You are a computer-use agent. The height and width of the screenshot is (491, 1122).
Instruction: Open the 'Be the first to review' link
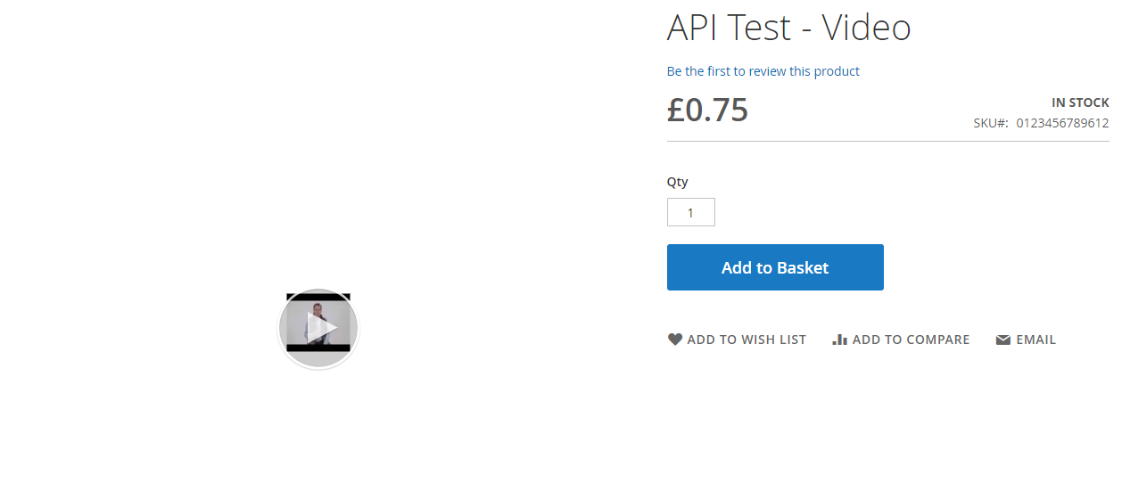point(763,71)
